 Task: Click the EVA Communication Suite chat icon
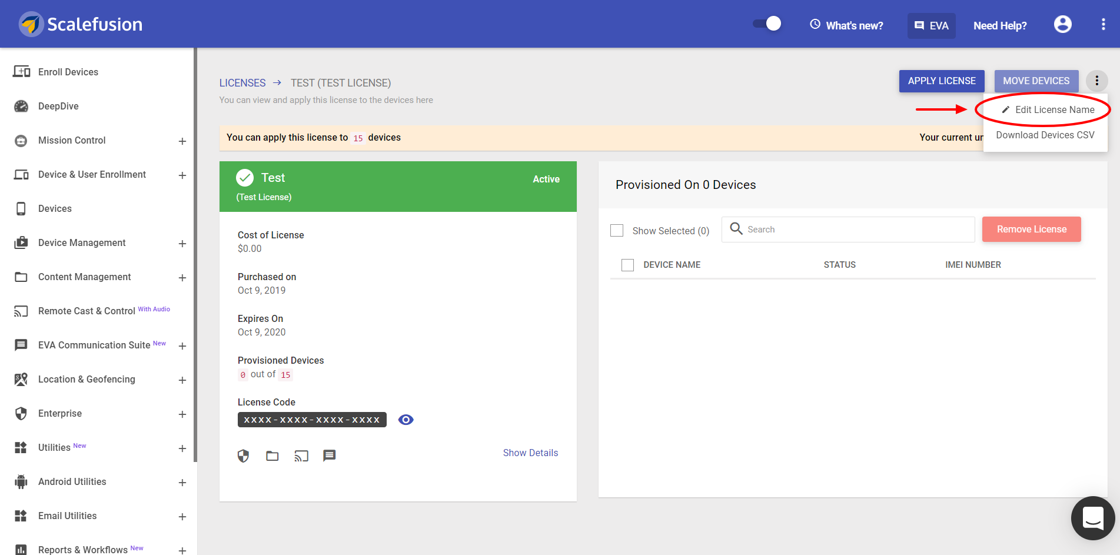point(21,345)
